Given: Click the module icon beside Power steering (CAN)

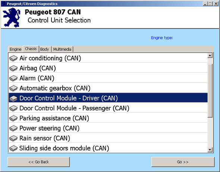Looking at the screenshot, I should (13, 128).
